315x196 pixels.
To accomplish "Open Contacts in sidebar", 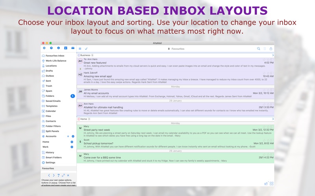I will [x=49, y=121].
